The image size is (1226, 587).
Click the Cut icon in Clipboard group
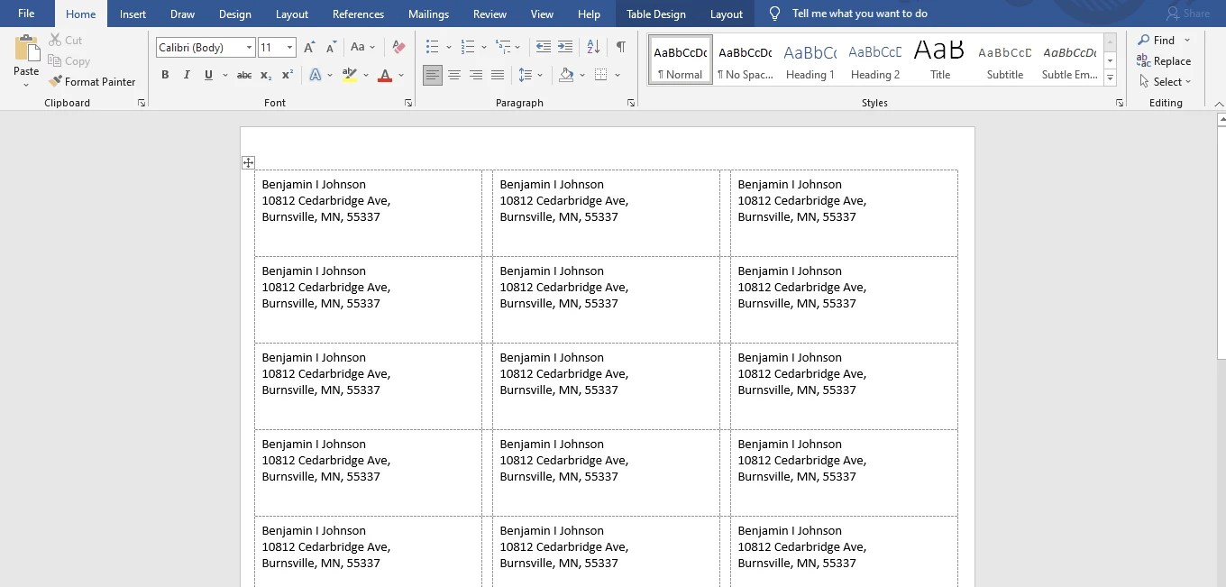[x=56, y=40]
